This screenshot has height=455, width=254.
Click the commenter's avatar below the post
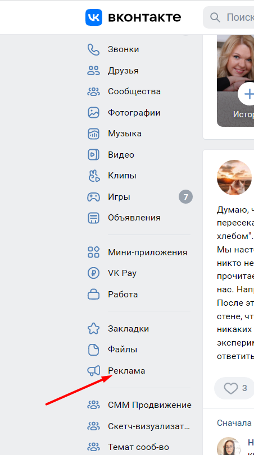tap(229, 446)
